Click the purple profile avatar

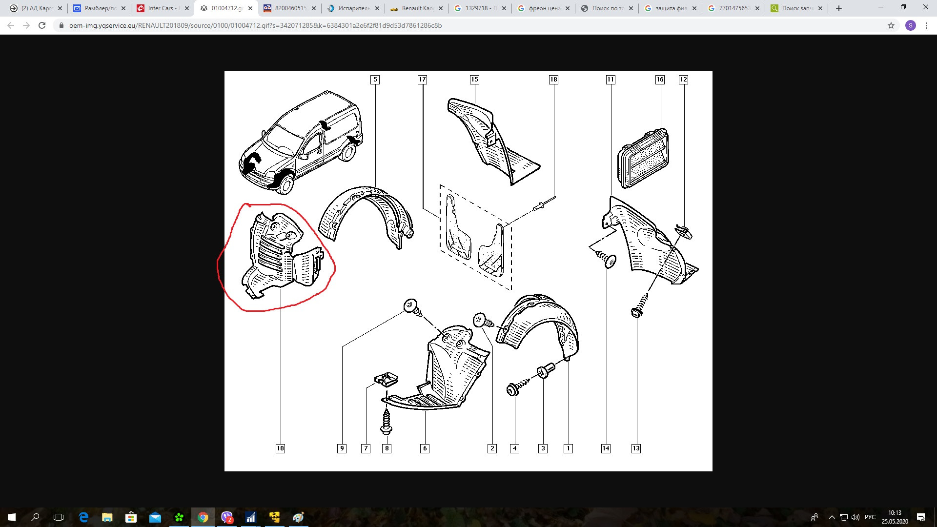[x=910, y=25]
